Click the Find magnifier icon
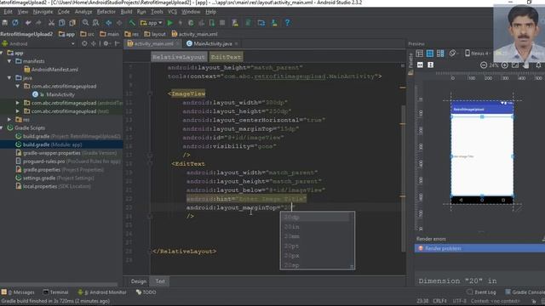The width and height of the screenshot is (545, 306). 85,23
